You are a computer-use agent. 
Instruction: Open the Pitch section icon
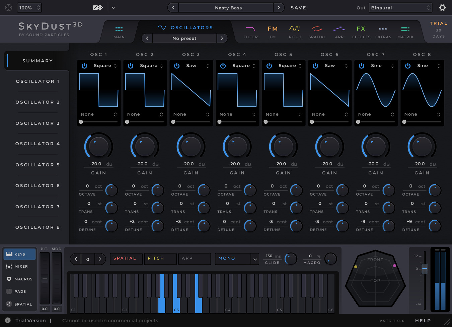[x=295, y=29]
